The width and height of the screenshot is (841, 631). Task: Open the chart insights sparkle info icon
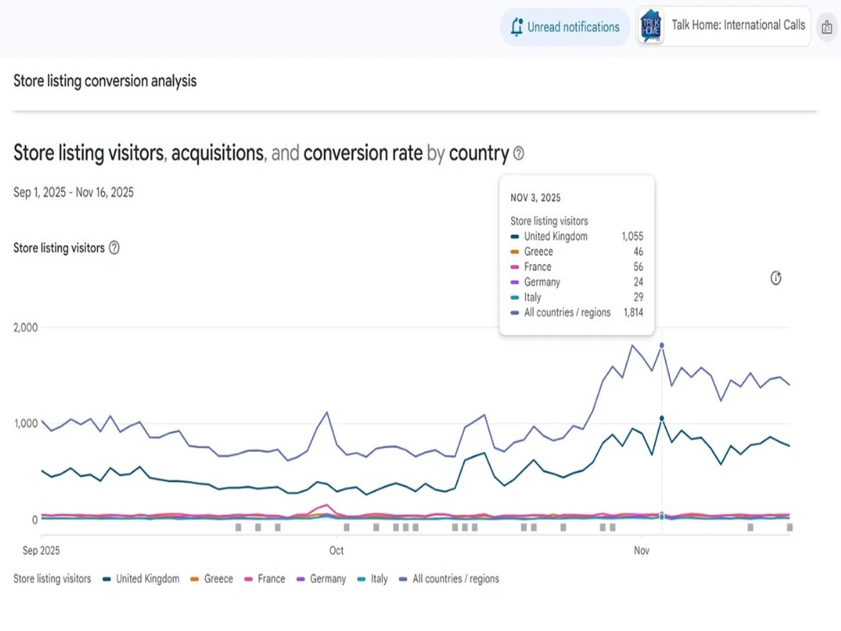click(776, 278)
